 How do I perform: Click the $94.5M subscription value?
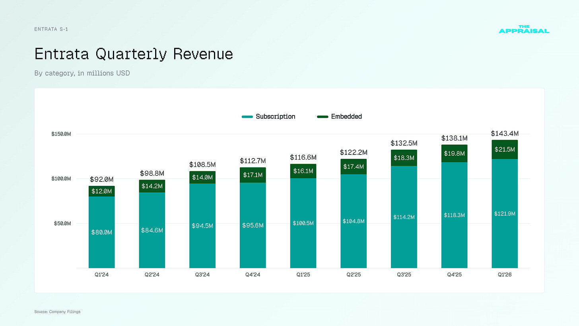click(x=202, y=226)
